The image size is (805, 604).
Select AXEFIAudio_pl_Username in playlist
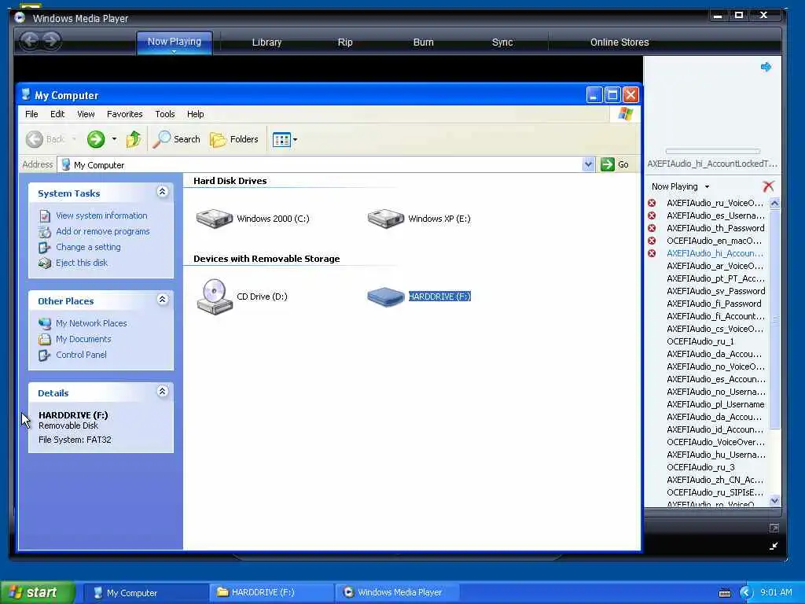(x=715, y=405)
